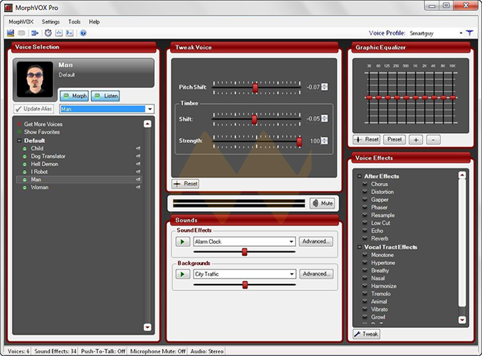Viewport: 482px width, 356px height.
Task: Click the signal bars icon on the I Robot row
Action: 139,172
